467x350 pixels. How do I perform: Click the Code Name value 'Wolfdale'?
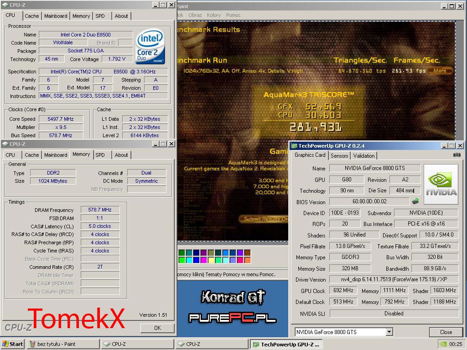pyautogui.click(x=63, y=42)
